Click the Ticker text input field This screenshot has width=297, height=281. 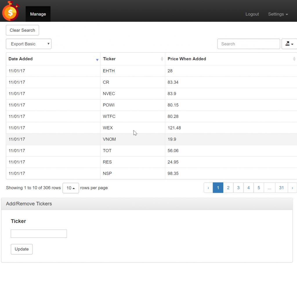tap(39, 234)
